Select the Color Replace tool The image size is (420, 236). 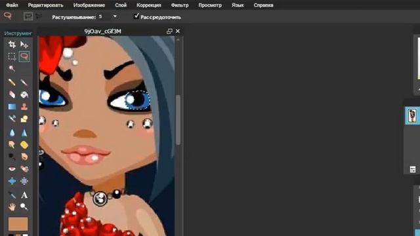[12, 119]
